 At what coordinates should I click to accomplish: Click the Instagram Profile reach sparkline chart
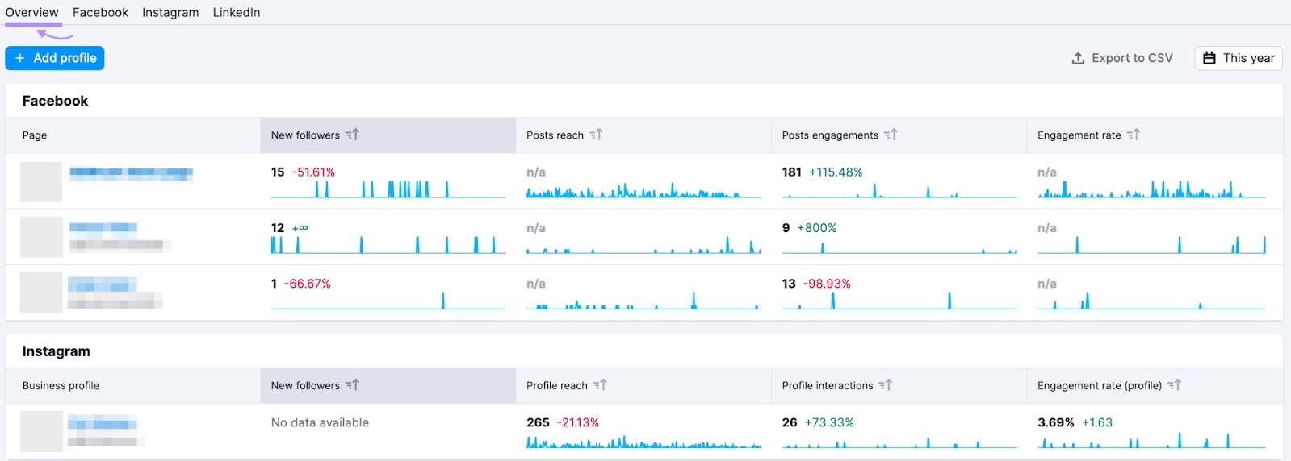pos(643,442)
